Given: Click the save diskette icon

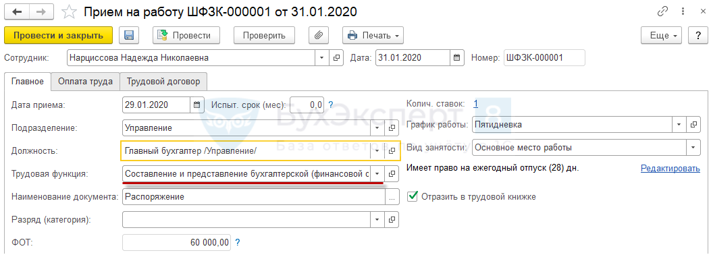Looking at the screenshot, I should 129,35.
